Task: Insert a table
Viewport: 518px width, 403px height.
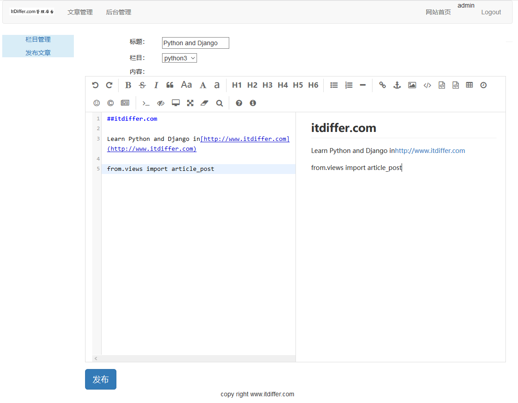Action: click(x=470, y=85)
